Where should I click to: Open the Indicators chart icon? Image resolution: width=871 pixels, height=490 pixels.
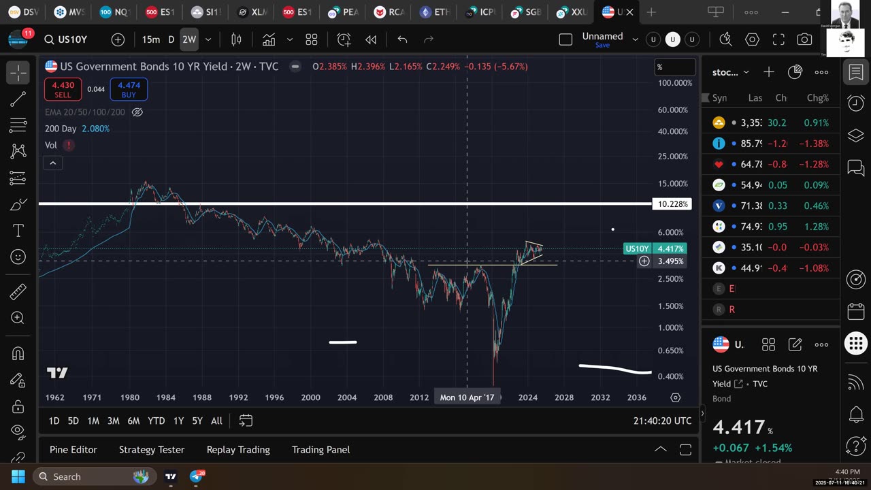(x=269, y=39)
